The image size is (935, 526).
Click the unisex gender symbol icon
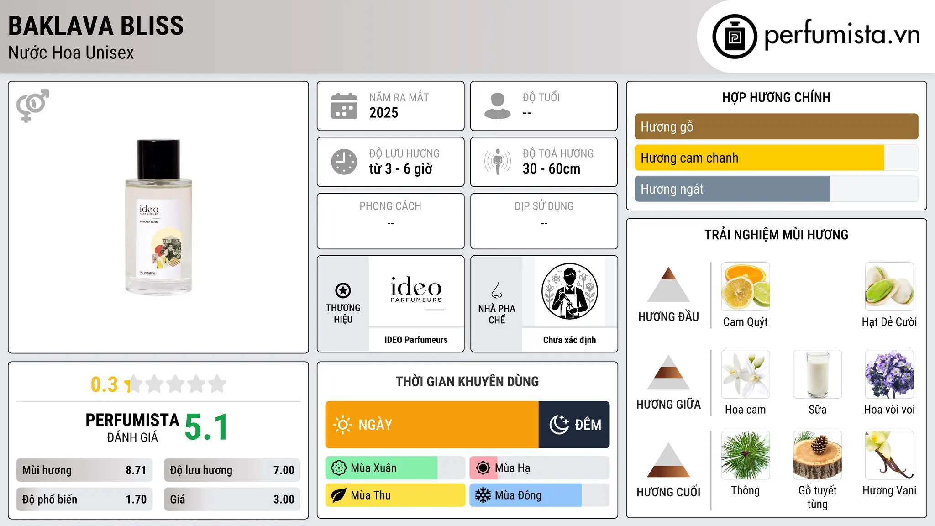(x=32, y=105)
